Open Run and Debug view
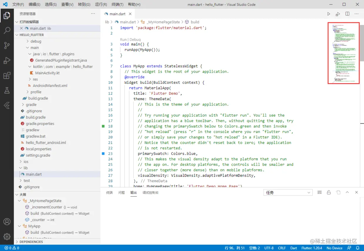 coord(7,61)
